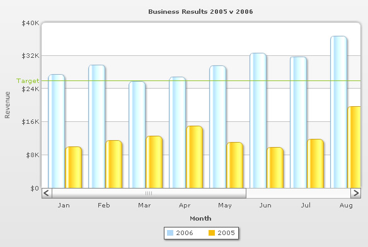Select the Jan 2005 yellow bar
Viewport: 368px width, 247px height.
(x=74, y=167)
